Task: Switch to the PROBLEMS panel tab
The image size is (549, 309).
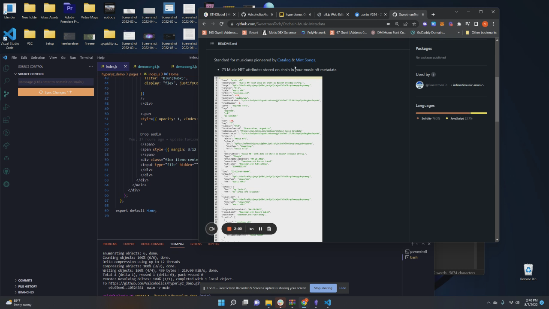Action: point(110,244)
